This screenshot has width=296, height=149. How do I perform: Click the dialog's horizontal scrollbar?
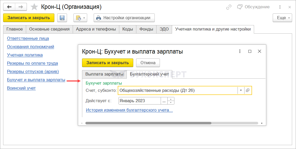coord(148,123)
